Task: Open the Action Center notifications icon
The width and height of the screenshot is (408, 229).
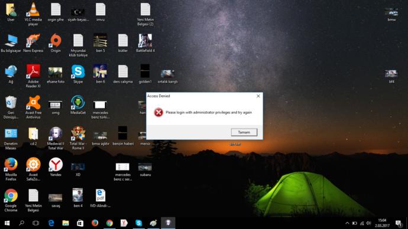Action: [x=399, y=223]
